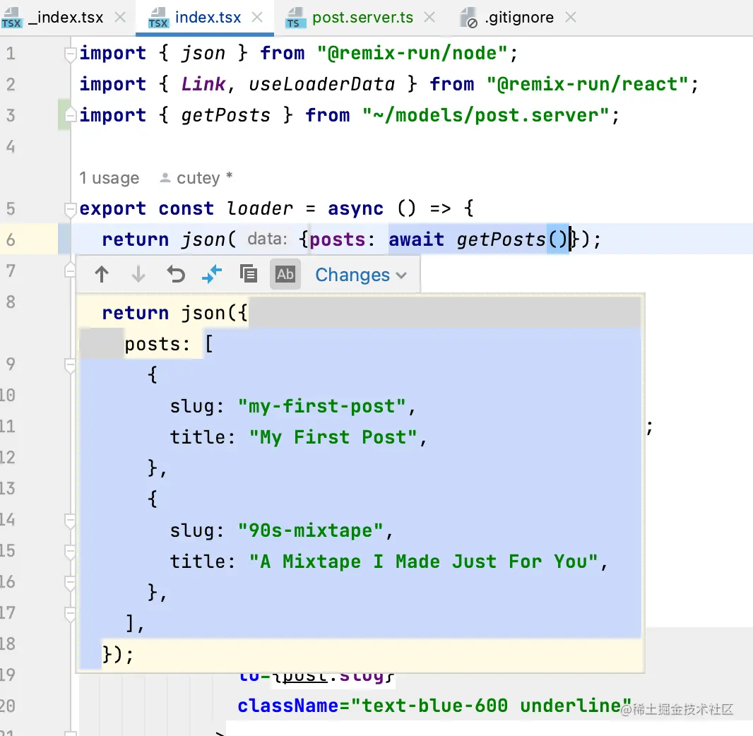Click className="text-blue-600 underline" attribute
The image size is (753, 736).
click(434, 706)
